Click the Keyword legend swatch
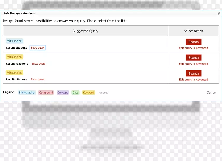This screenshot has height=161, width=222. [88, 93]
